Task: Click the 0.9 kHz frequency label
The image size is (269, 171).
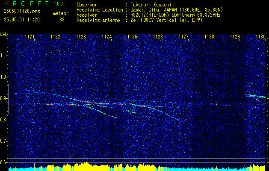Action: (3, 98)
